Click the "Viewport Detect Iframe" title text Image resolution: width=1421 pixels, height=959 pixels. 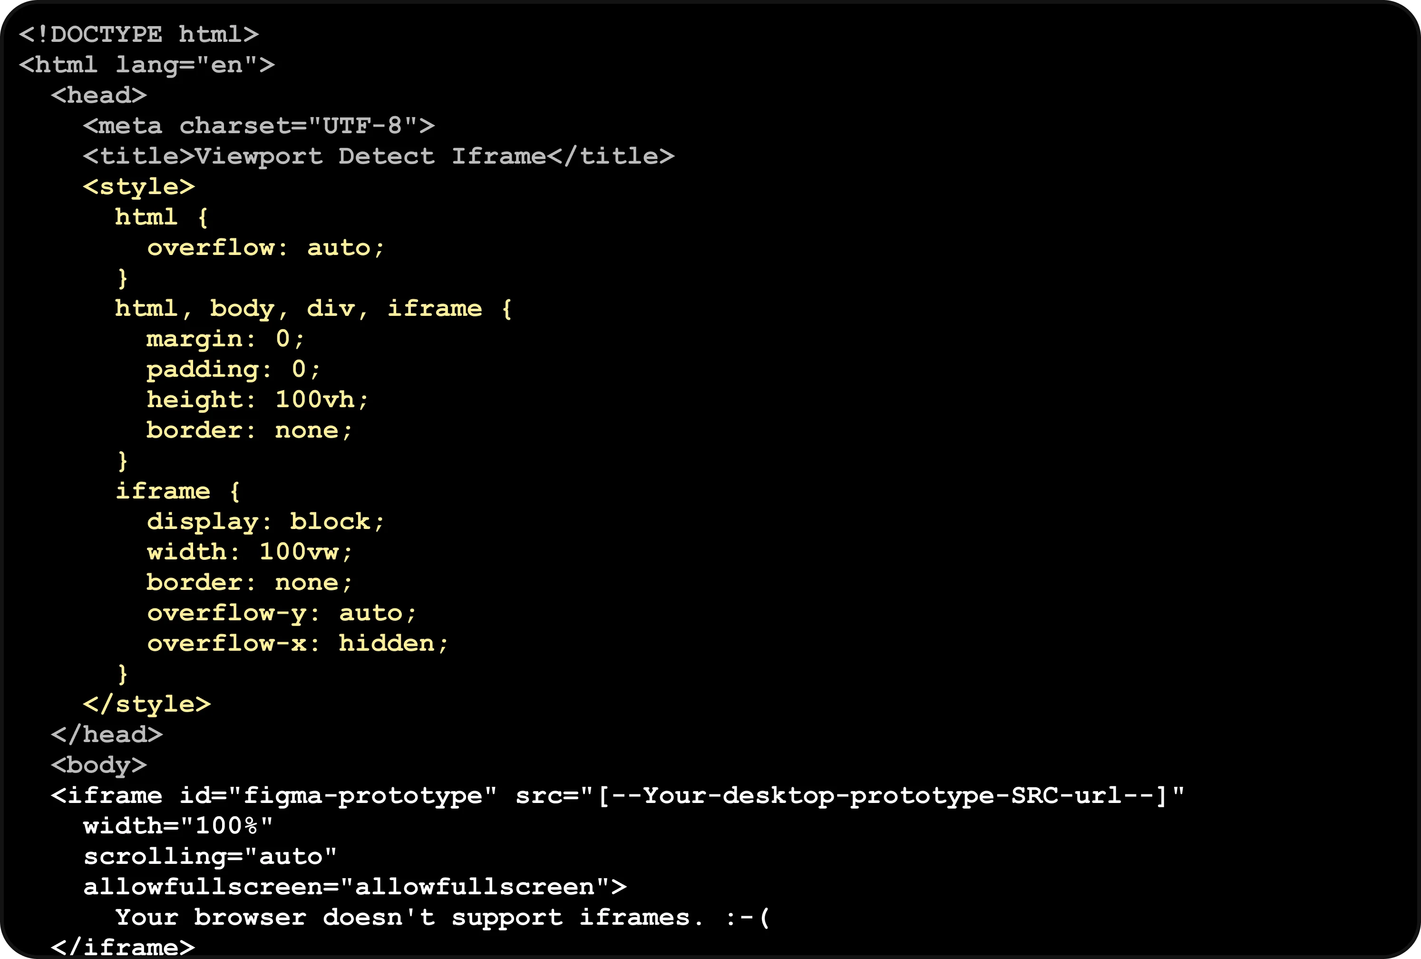click(370, 157)
